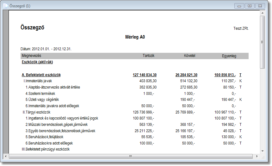Click the value 368 157,-
This screenshot has width=272, height=166.
tap(187, 125)
